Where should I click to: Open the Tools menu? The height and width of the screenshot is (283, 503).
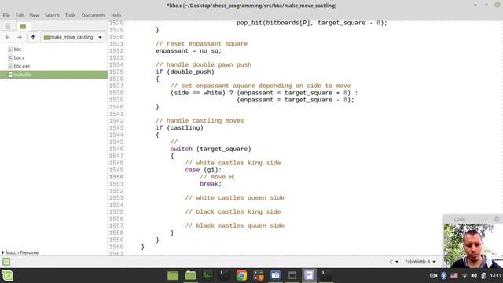(x=70, y=15)
